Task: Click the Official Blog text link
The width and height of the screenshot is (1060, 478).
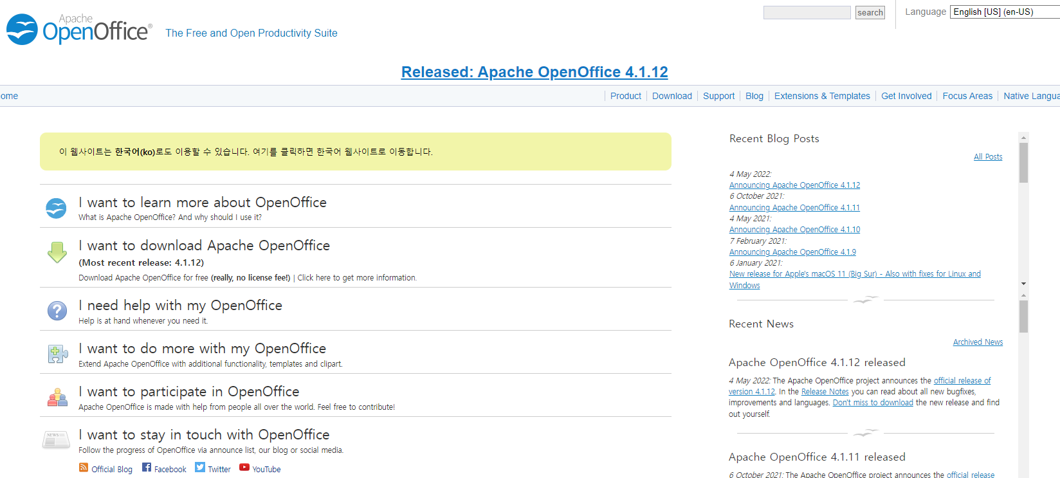Action: 112,470
